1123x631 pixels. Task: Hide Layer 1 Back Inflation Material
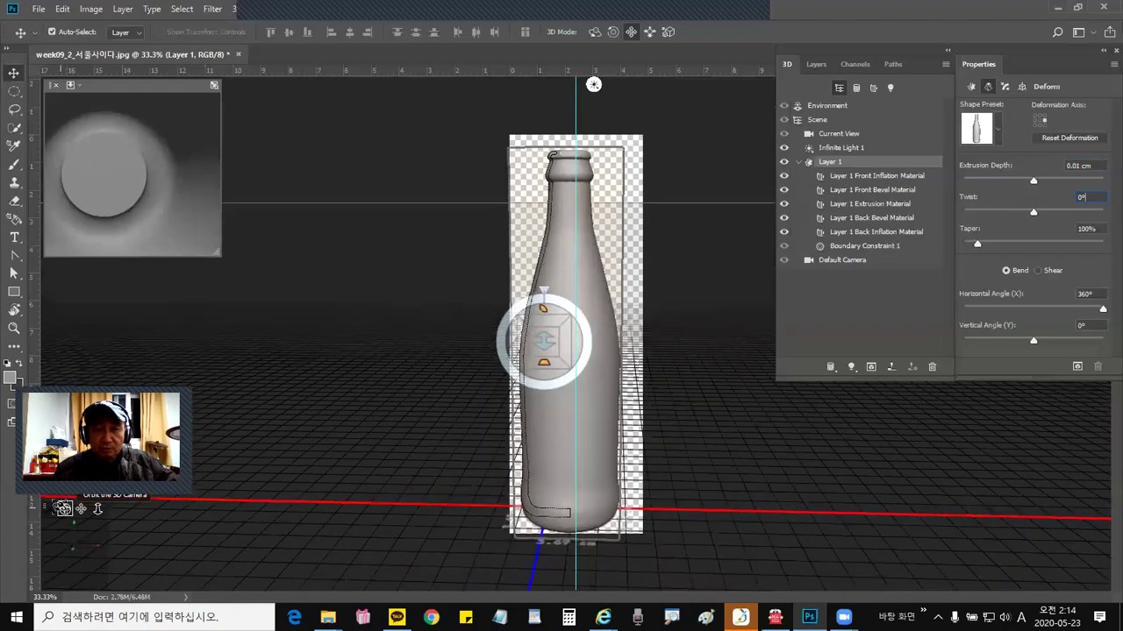point(784,231)
